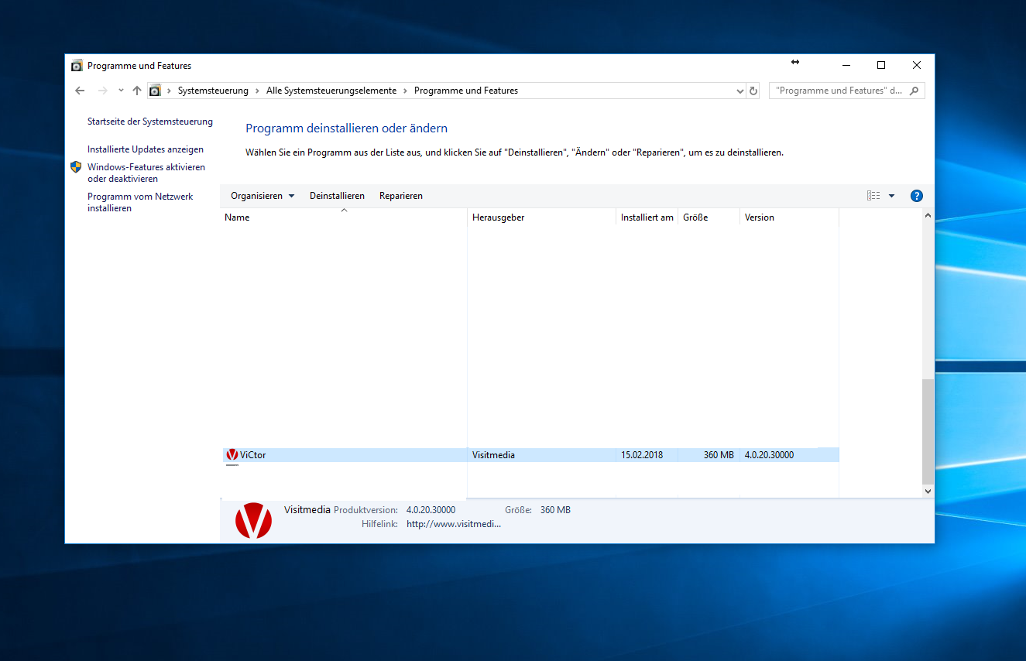Sort list by Herausgeber column header

coord(498,217)
